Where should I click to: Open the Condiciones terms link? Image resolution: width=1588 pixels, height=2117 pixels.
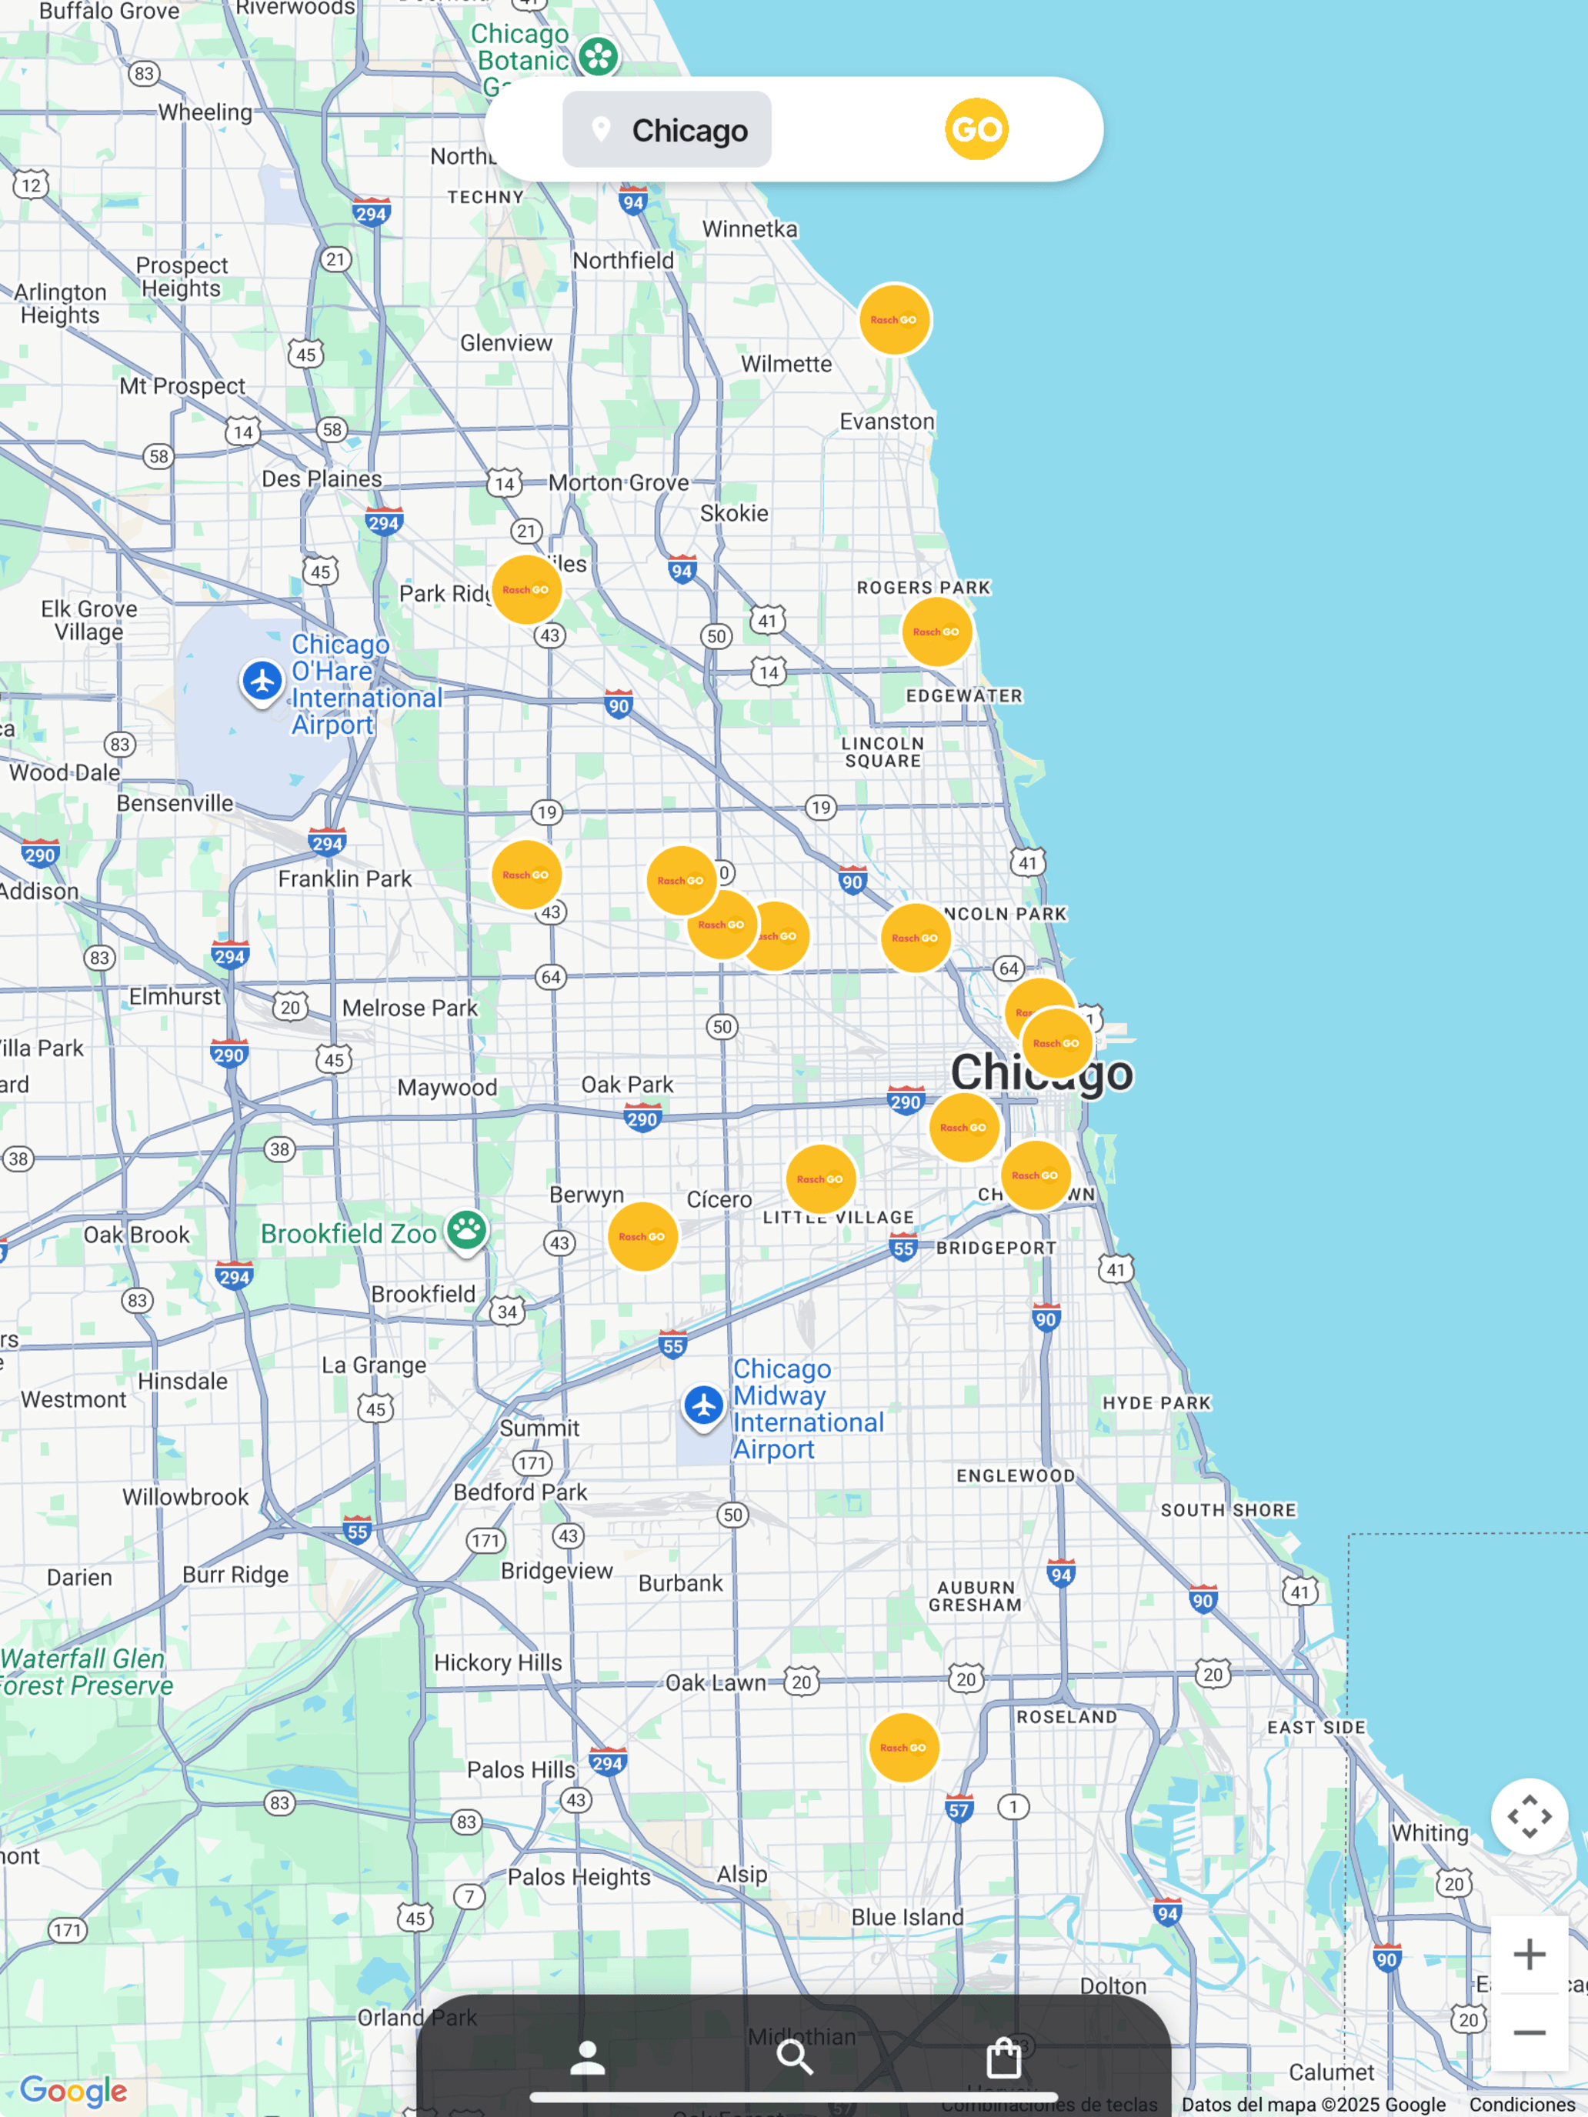[x=1522, y=2105]
